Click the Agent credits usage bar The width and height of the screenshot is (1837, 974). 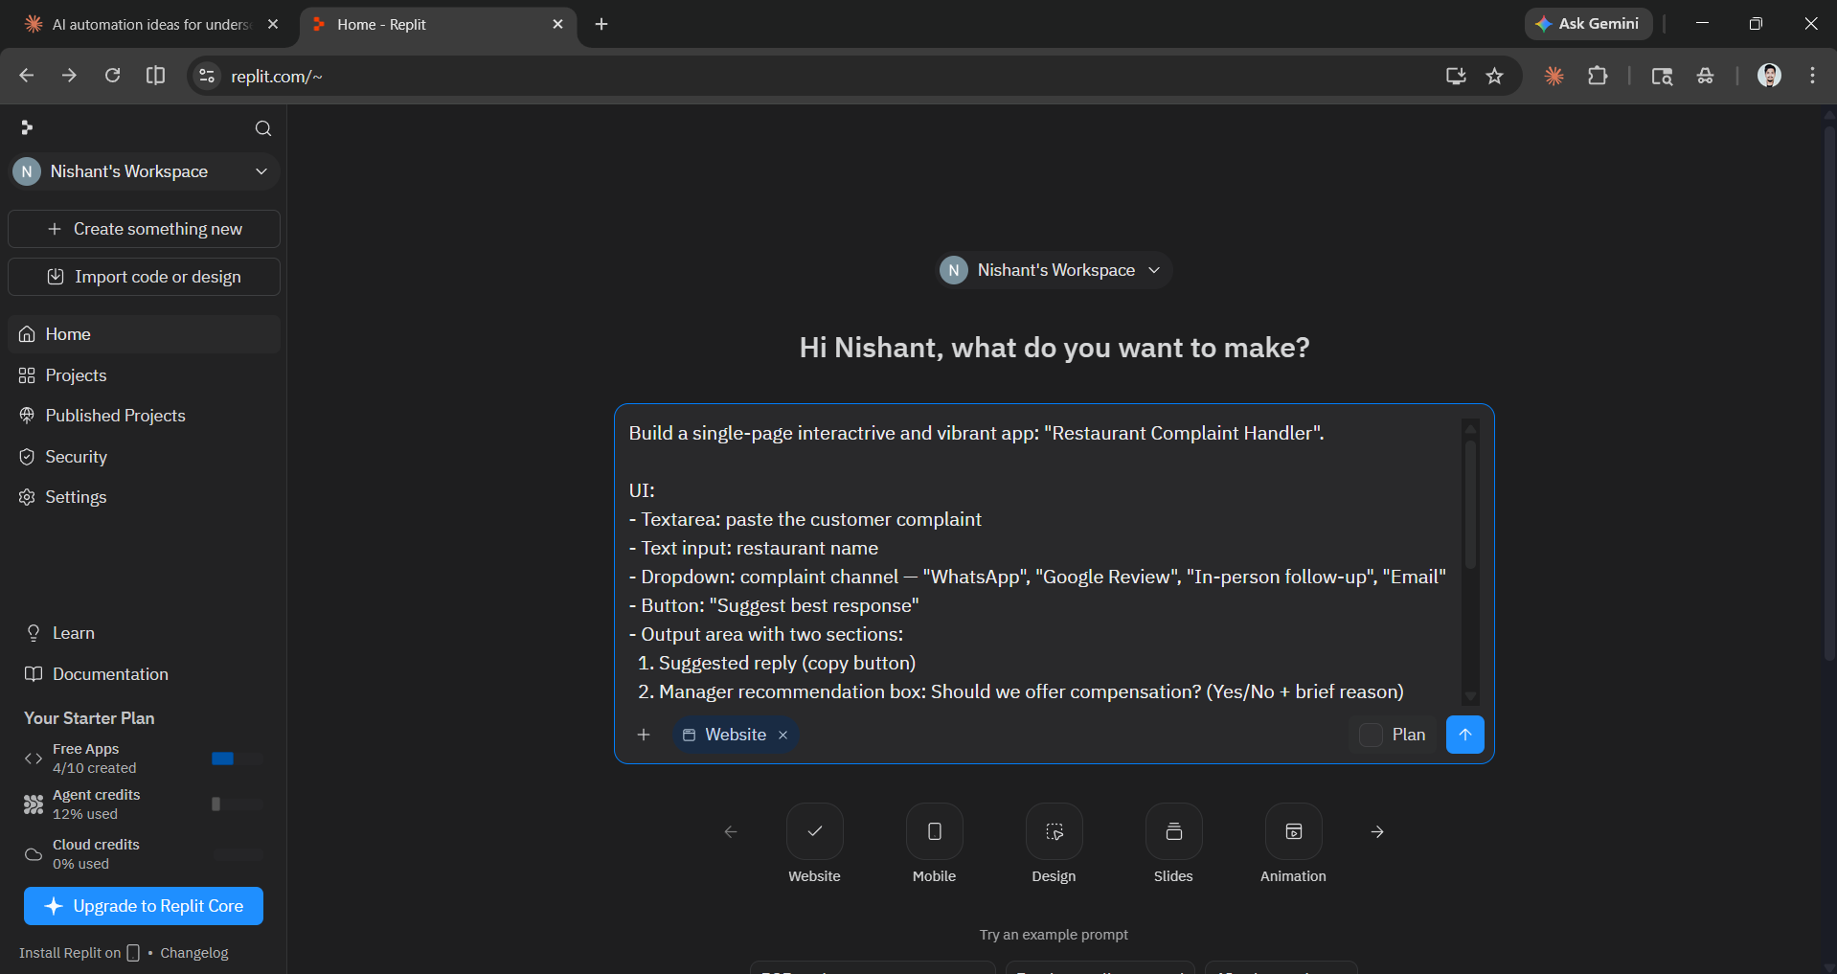coord(237,804)
